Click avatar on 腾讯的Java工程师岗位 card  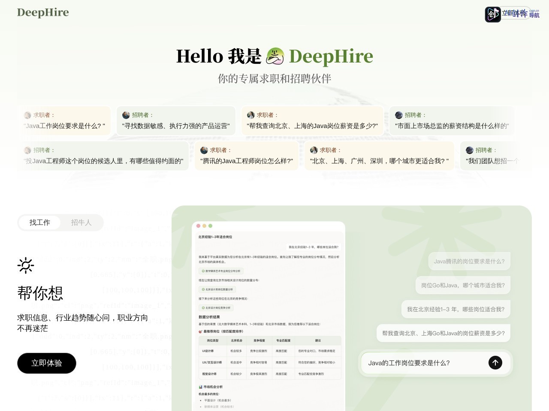[x=204, y=150]
